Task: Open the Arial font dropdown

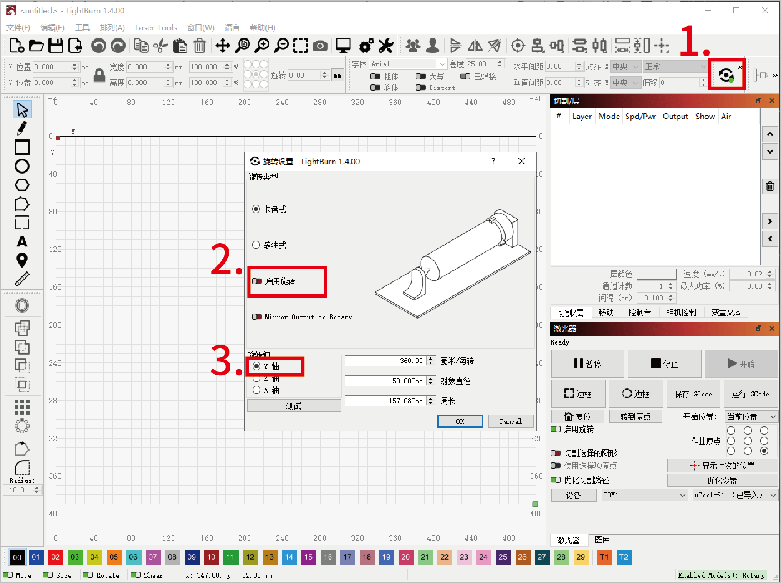Action: (408, 64)
